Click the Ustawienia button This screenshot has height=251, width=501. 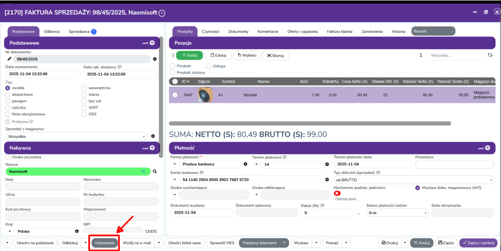click(x=105, y=243)
